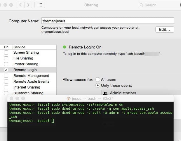Enable Screen Sharing checkbox
This screenshot has width=181, height=141.
(6, 53)
